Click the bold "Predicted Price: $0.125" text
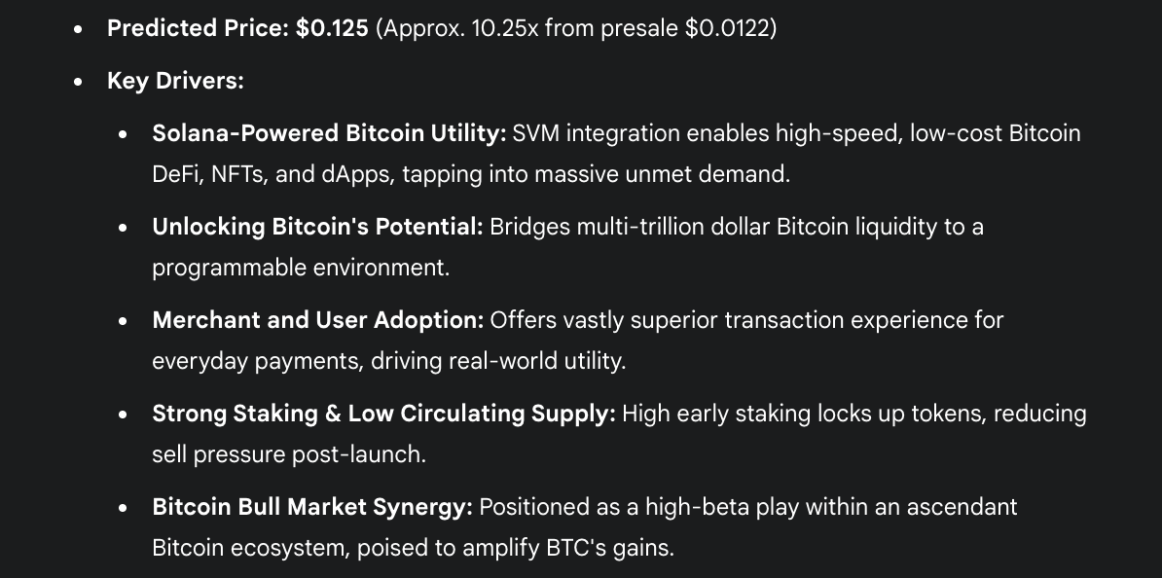 pos(237,28)
